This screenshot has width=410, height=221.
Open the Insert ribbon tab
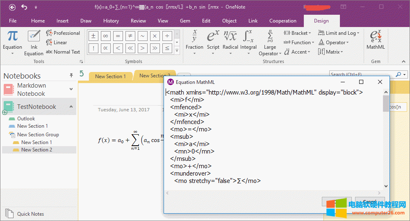coord(62,21)
